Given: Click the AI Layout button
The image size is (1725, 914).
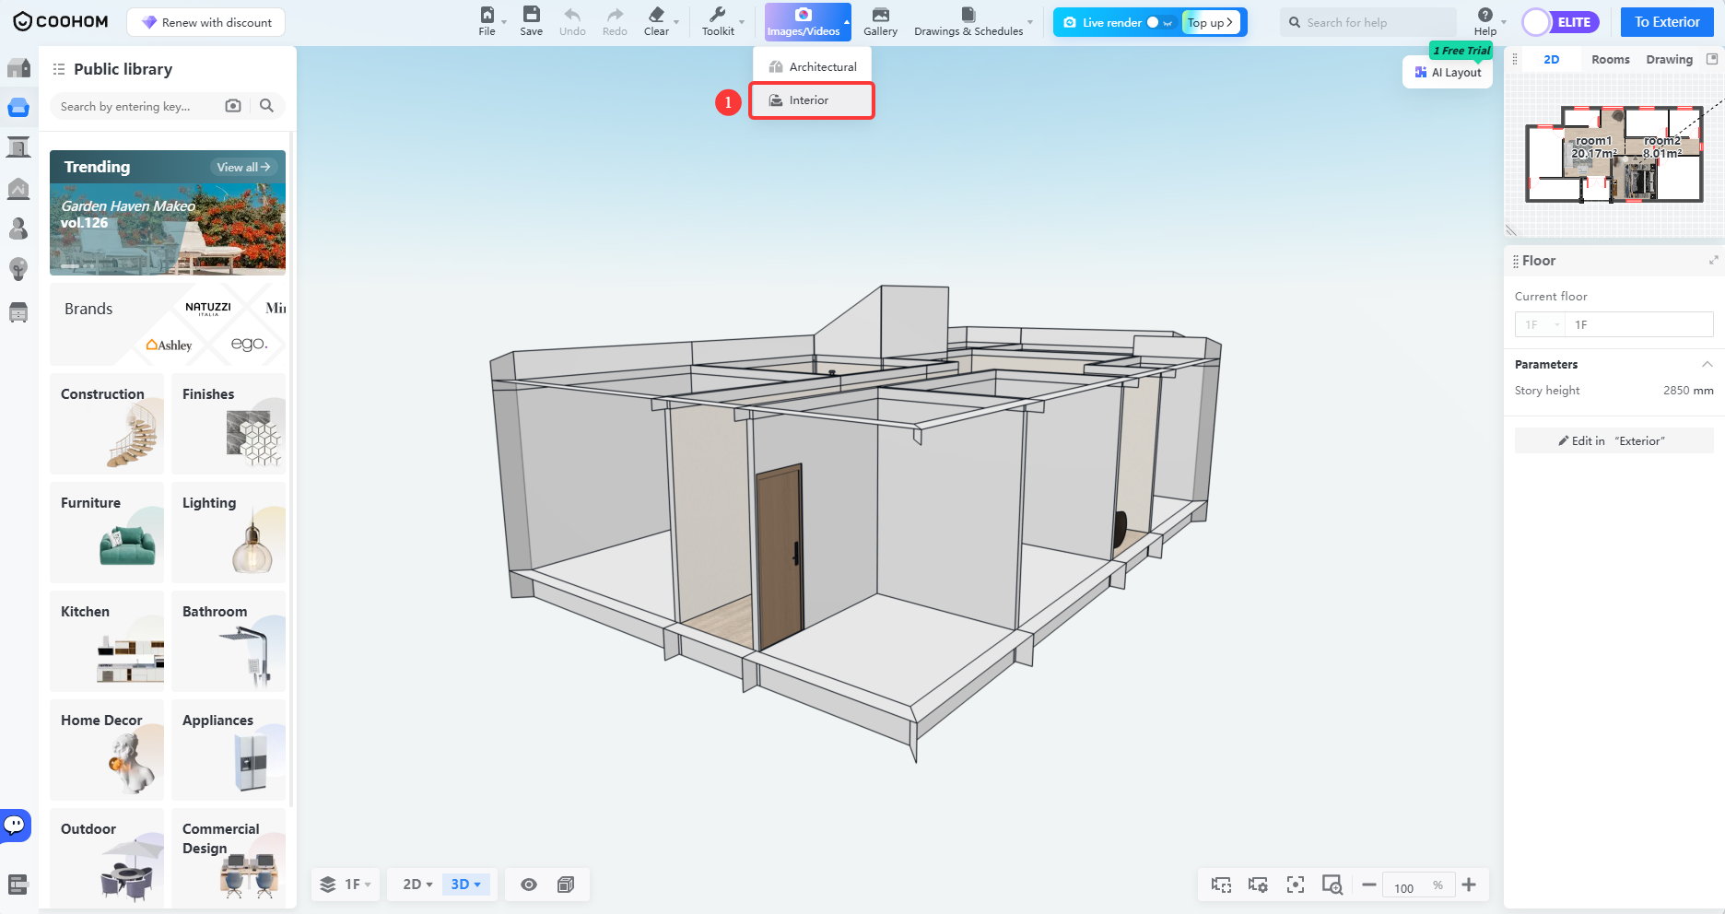Looking at the screenshot, I should [1448, 73].
